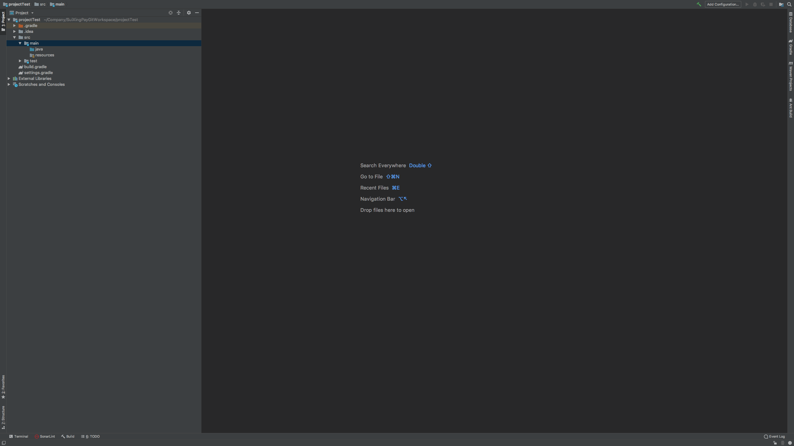Click the Search Everywhere magnifier icon
This screenshot has width=794, height=446.
pyautogui.click(x=789, y=4)
